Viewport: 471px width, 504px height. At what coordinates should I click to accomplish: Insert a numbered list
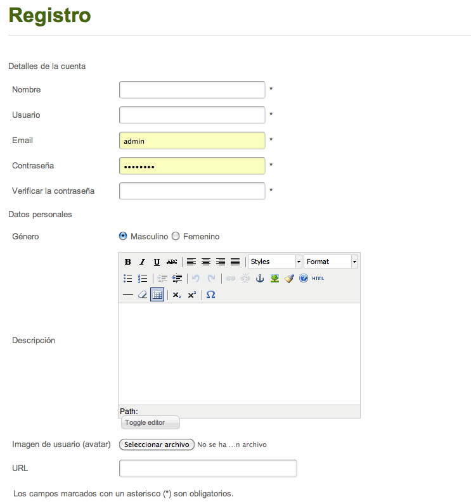click(142, 279)
